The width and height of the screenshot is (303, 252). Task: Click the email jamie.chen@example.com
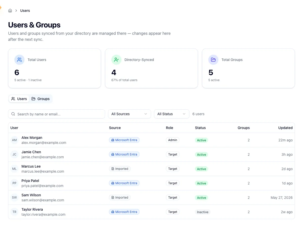tap(43, 157)
